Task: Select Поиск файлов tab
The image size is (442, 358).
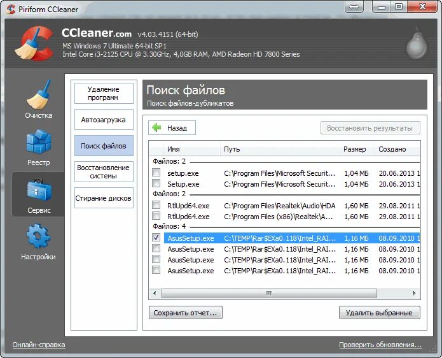Action: coord(104,146)
